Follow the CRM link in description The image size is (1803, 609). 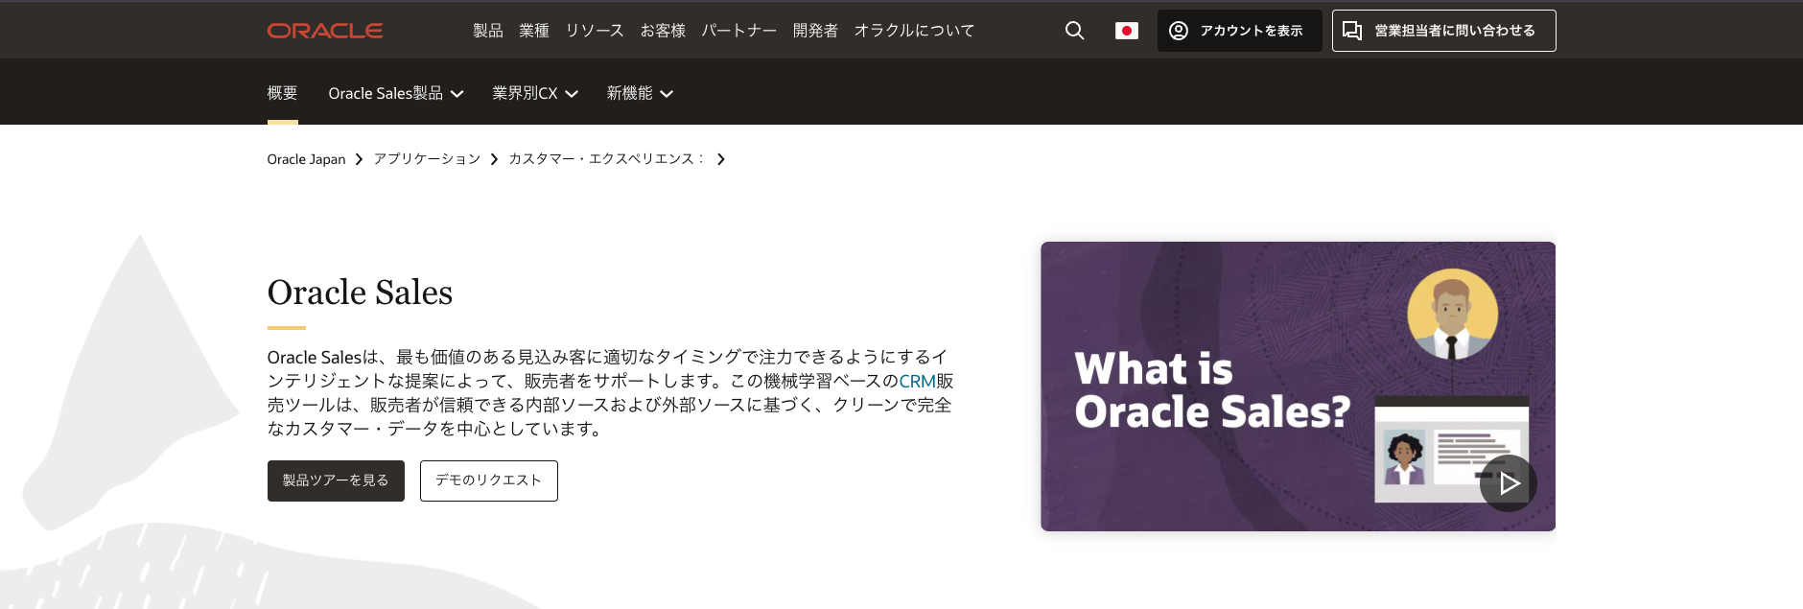pyautogui.click(x=917, y=381)
